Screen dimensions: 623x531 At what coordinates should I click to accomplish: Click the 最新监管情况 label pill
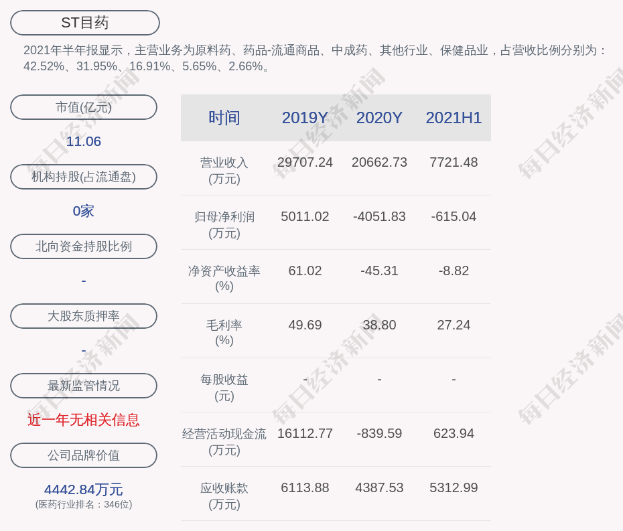coord(84,386)
